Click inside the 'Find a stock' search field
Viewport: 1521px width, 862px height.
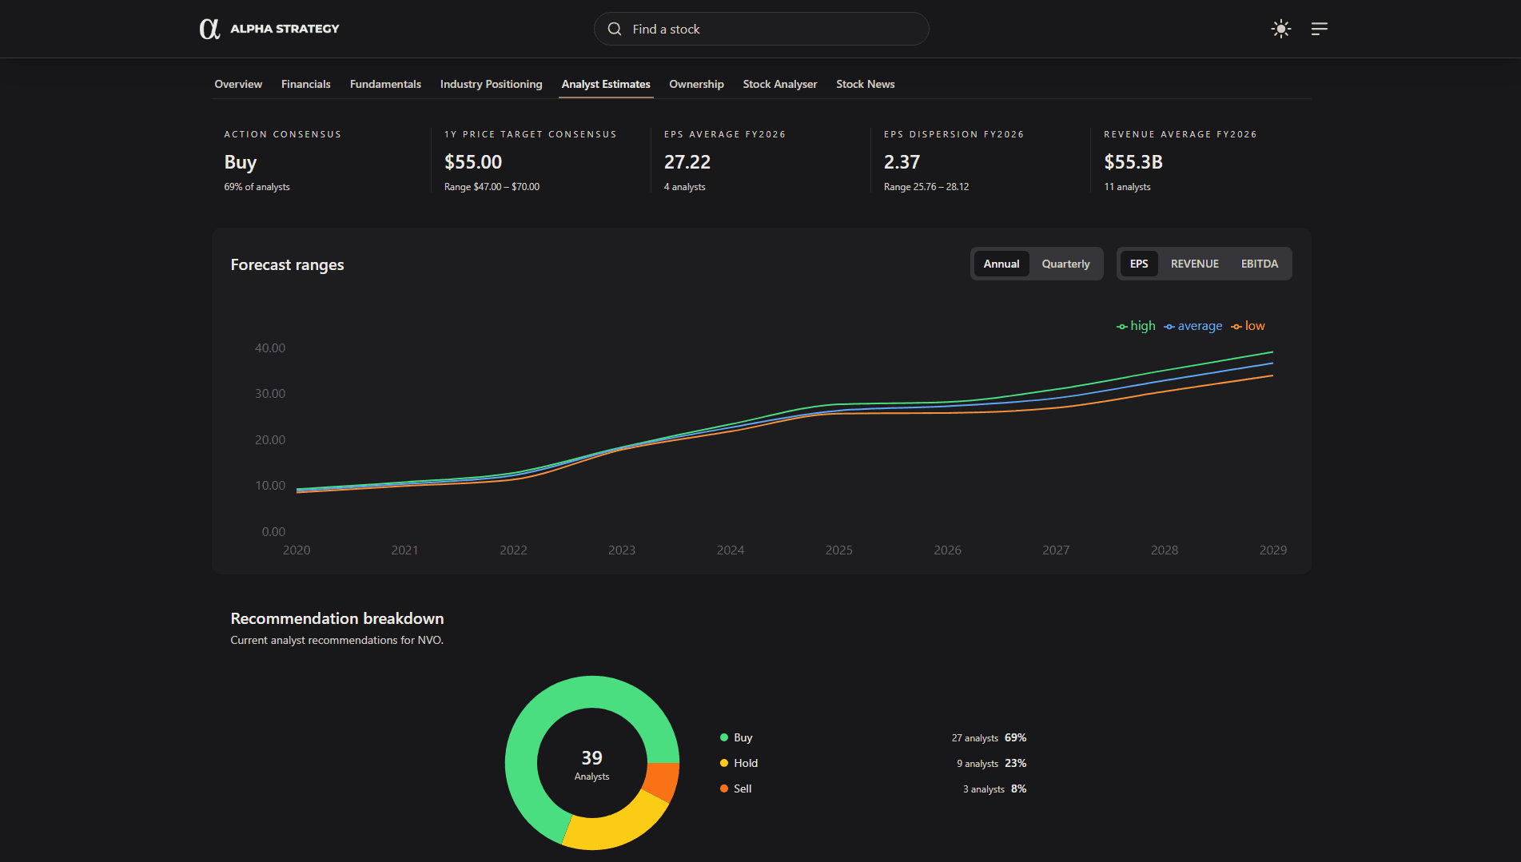click(x=759, y=29)
